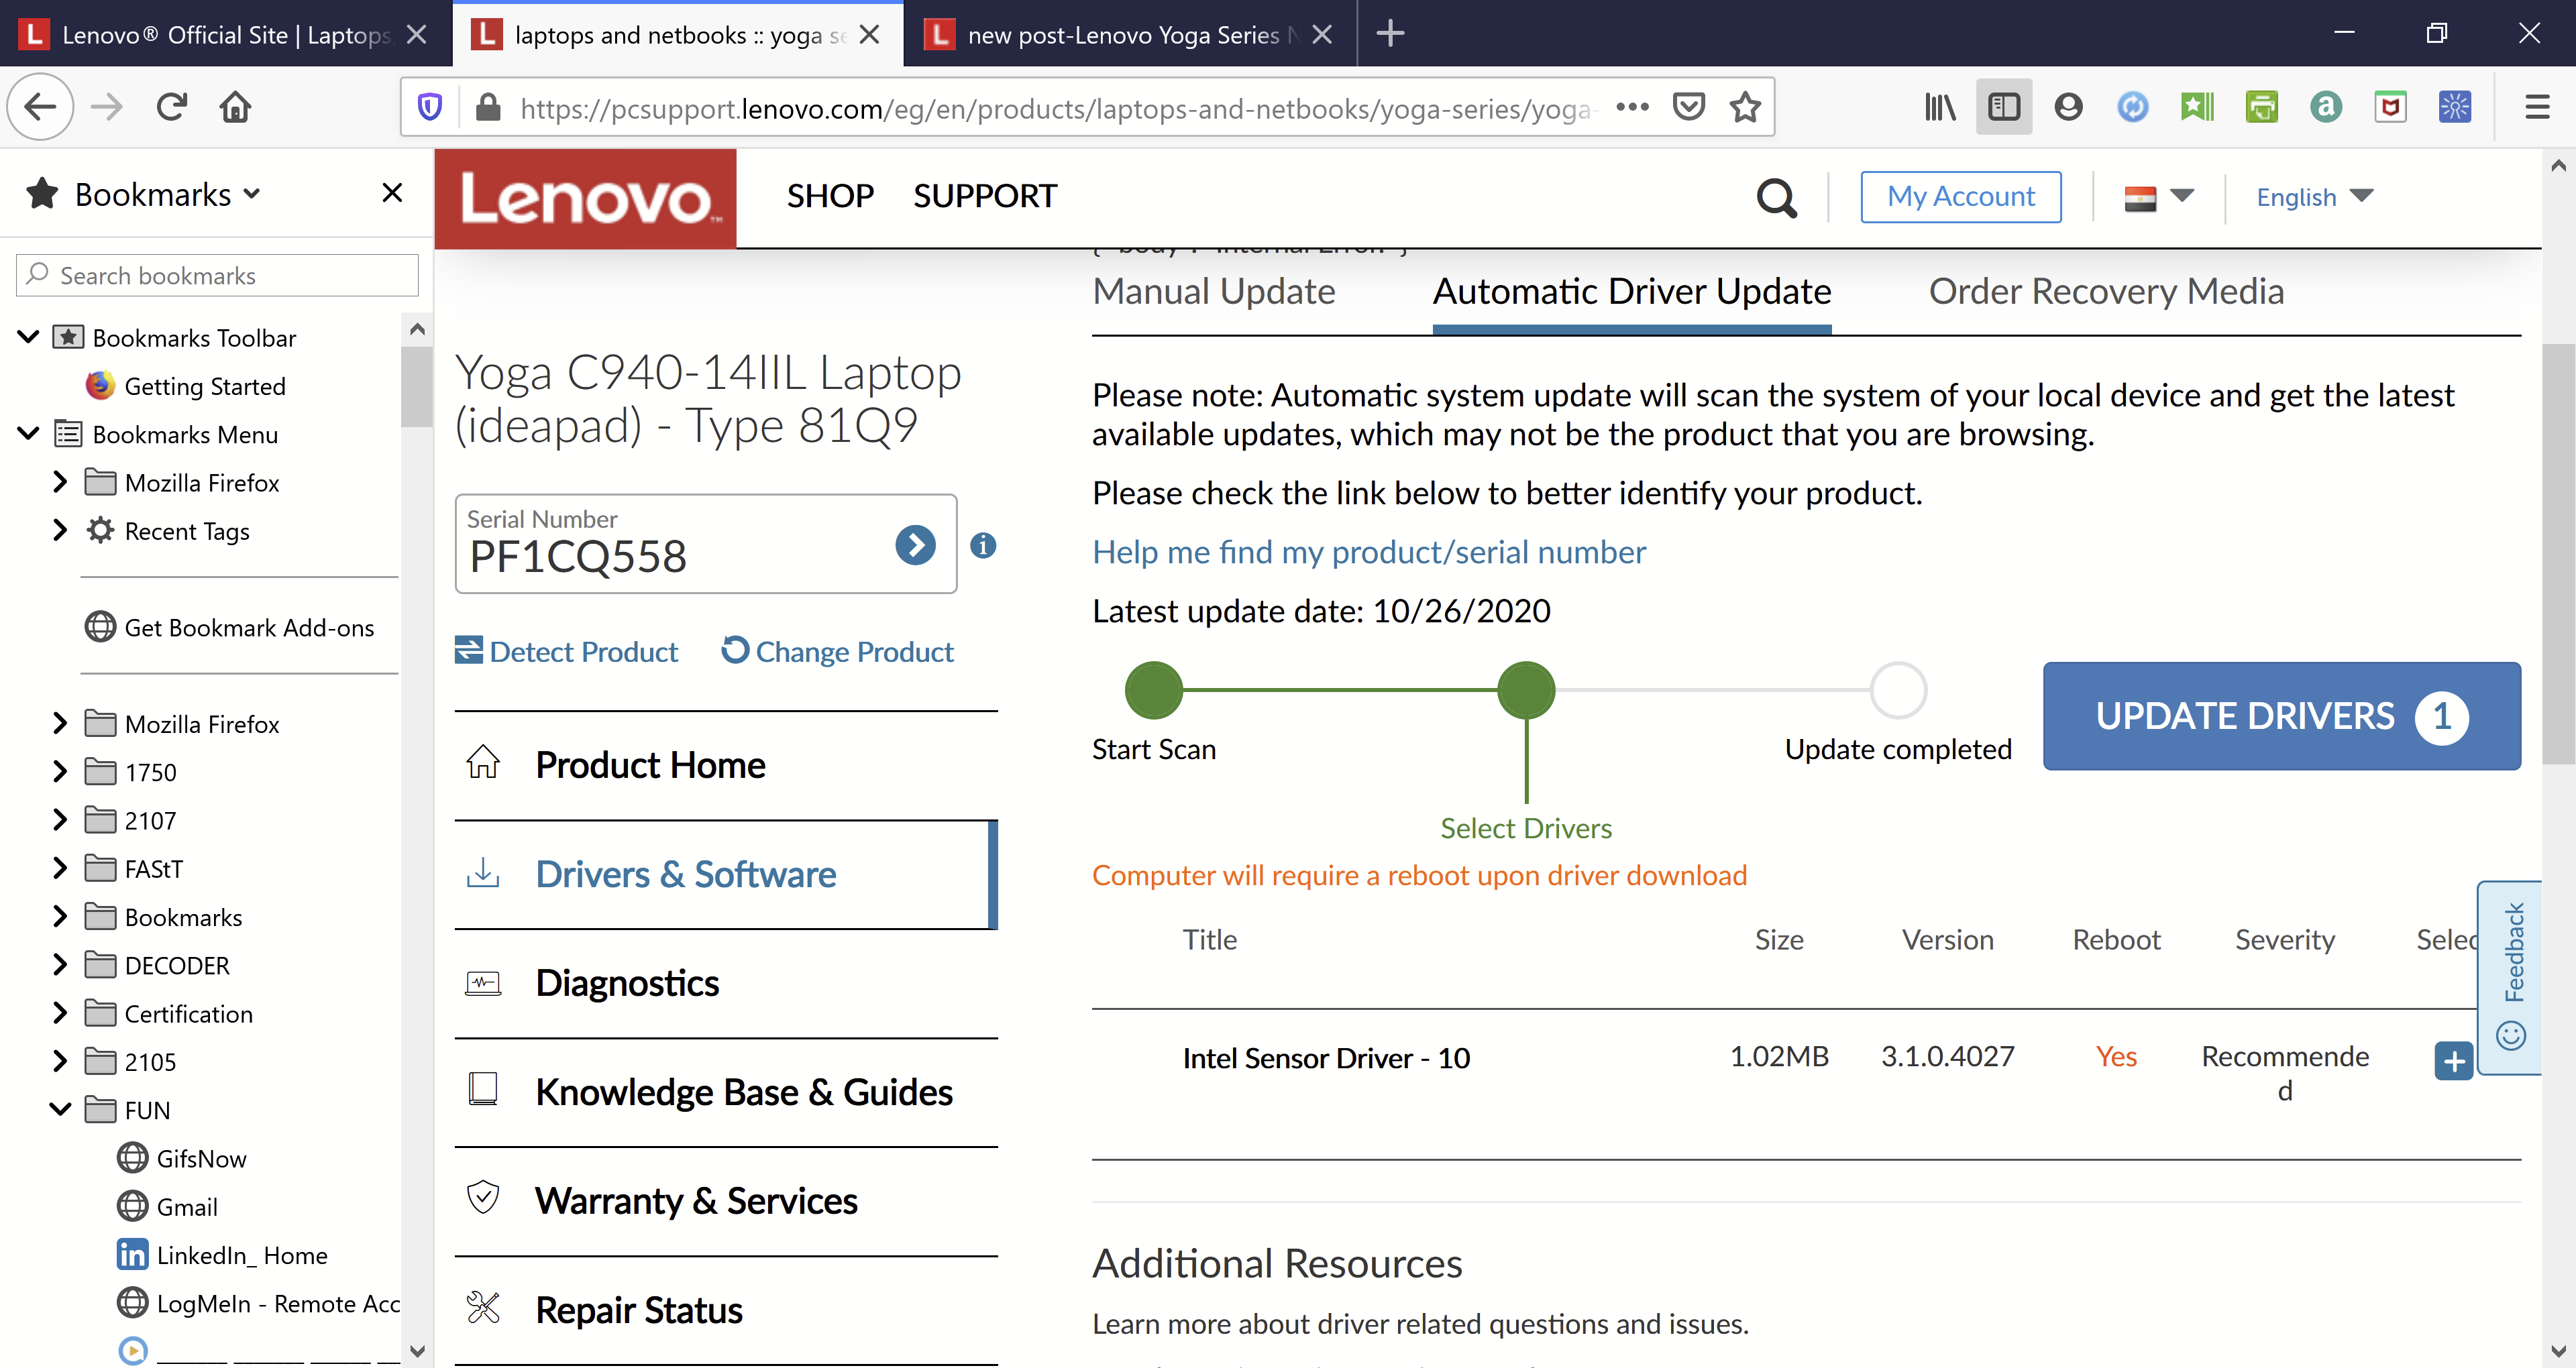Open tracking protection shield icon
Image resolution: width=2576 pixels, height=1368 pixels.
pyautogui.click(x=430, y=107)
